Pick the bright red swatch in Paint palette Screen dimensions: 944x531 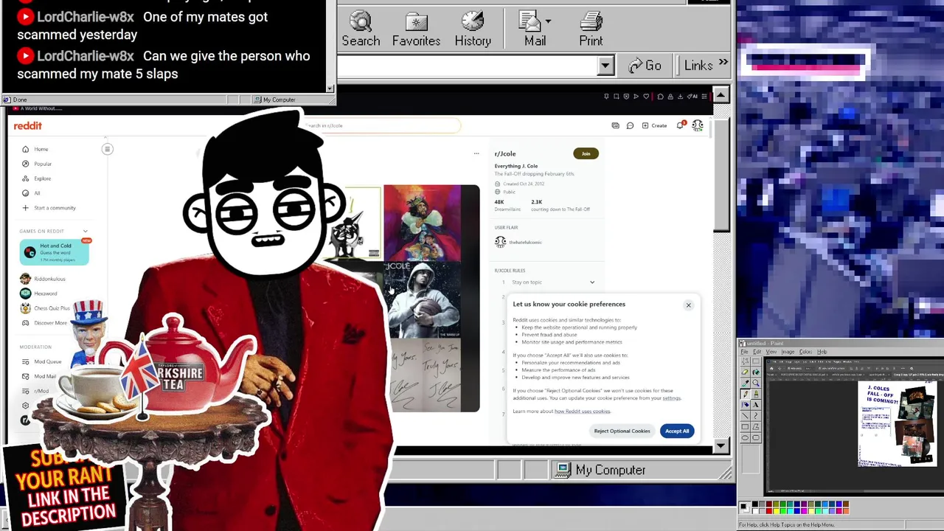[x=769, y=510]
